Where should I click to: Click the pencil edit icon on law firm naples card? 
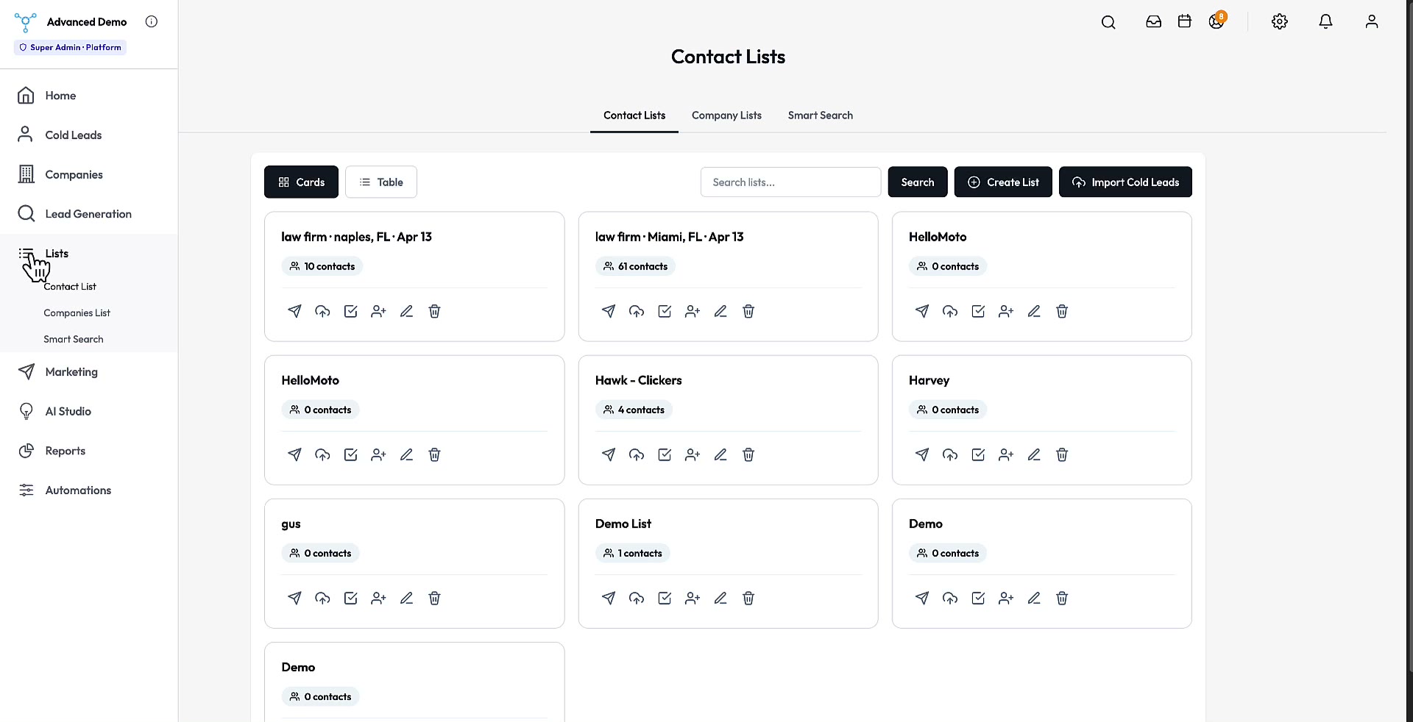(406, 311)
